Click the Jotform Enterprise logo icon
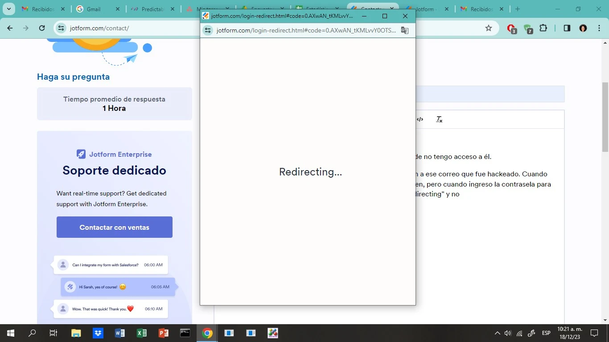Viewport: 609px width, 342px height. pos(81,154)
